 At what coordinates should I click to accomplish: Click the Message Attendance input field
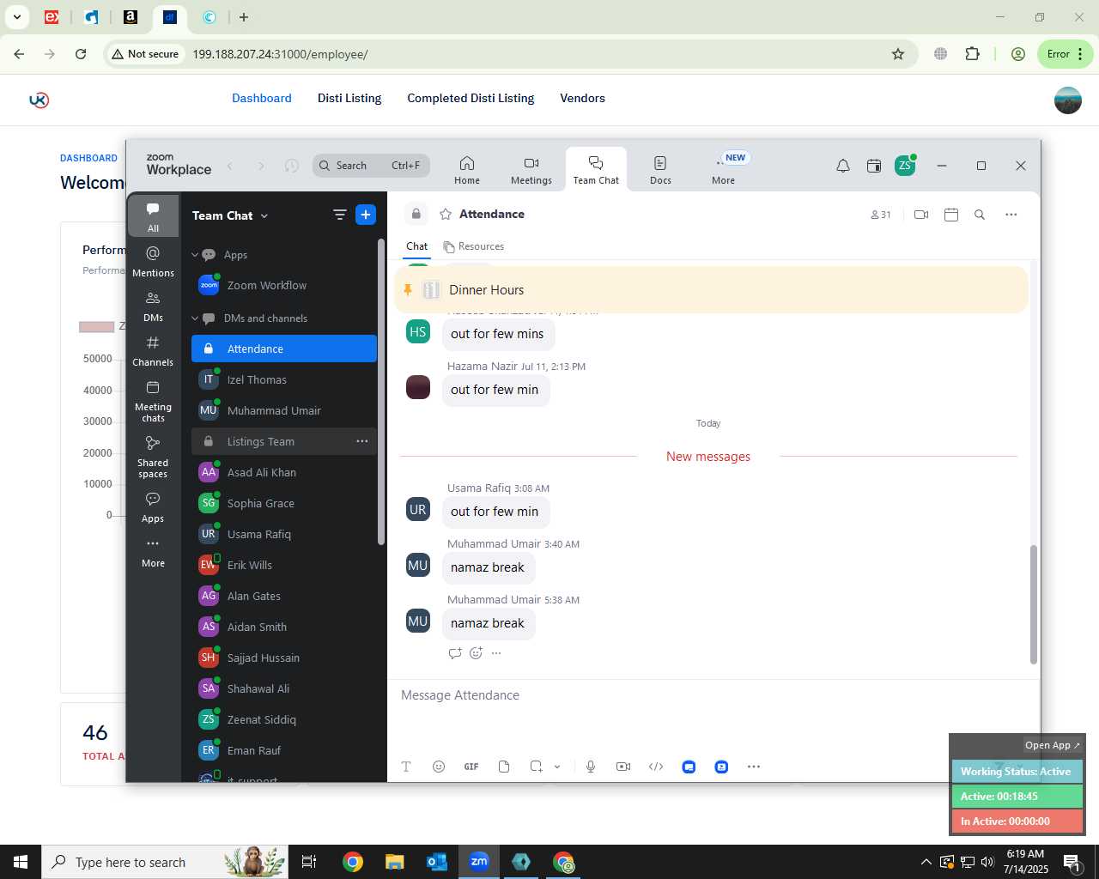click(x=713, y=695)
